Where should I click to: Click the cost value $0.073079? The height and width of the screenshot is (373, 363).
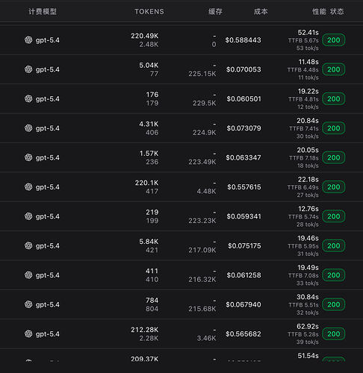(x=244, y=128)
